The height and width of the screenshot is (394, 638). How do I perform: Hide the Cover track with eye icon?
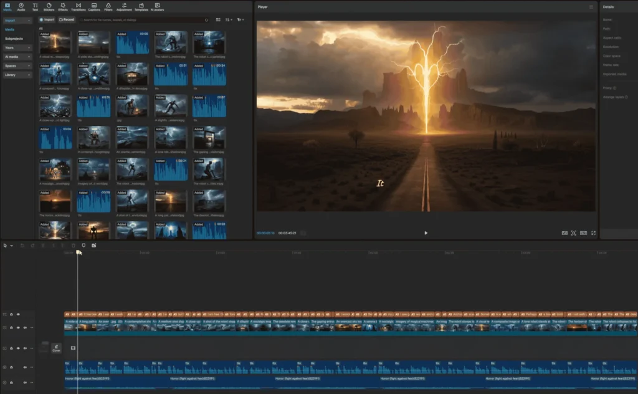(x=18, y=348)
